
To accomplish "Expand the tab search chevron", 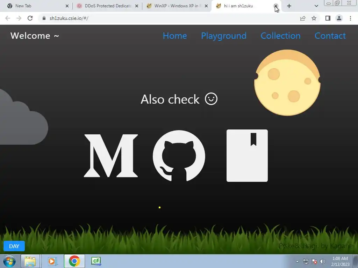I will coord(316,6).
